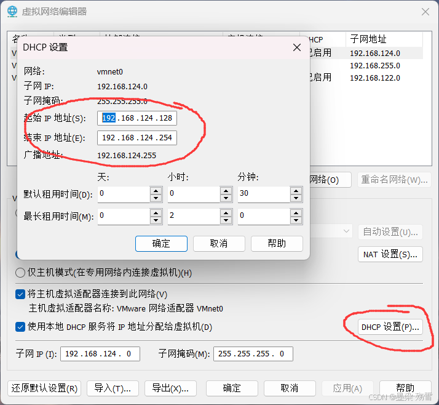Click the 子网掩码(M) input field

click(253, 354)
